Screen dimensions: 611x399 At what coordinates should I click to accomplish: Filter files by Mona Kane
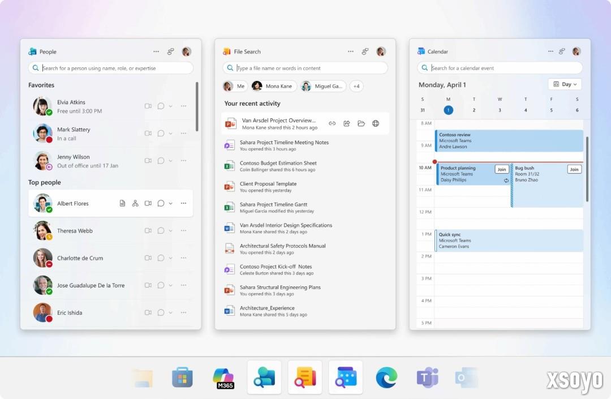[274, 86]
